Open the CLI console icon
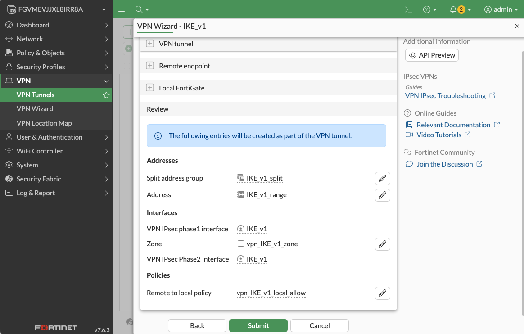 pos(408,9)
